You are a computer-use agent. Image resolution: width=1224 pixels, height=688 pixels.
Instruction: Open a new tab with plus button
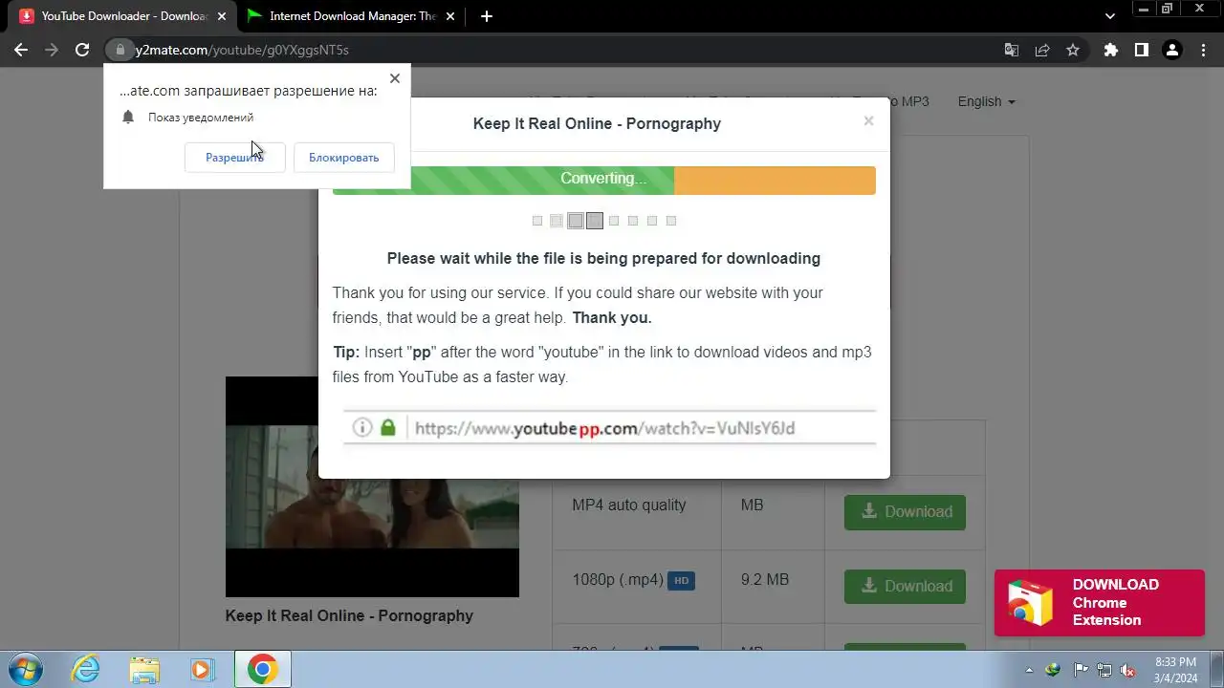click(486, 16)
